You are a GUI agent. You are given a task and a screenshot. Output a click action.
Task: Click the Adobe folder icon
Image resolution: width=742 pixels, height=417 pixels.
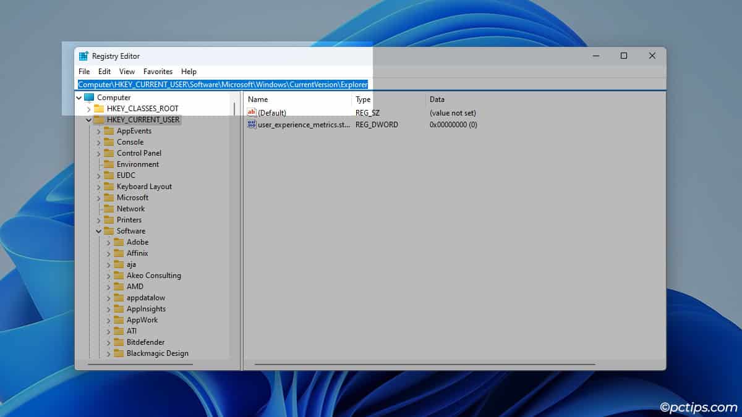[119, 242]
